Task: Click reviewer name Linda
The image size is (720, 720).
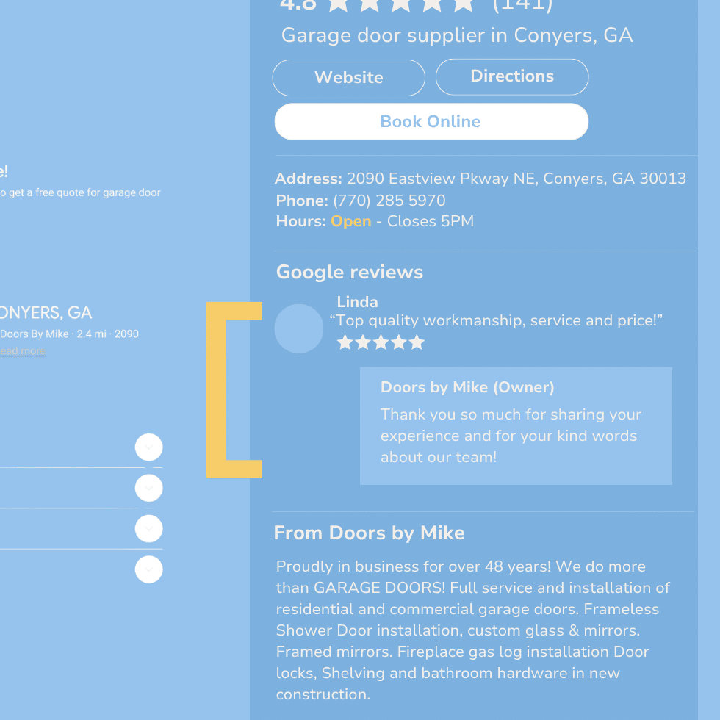Action: [357, 302]
